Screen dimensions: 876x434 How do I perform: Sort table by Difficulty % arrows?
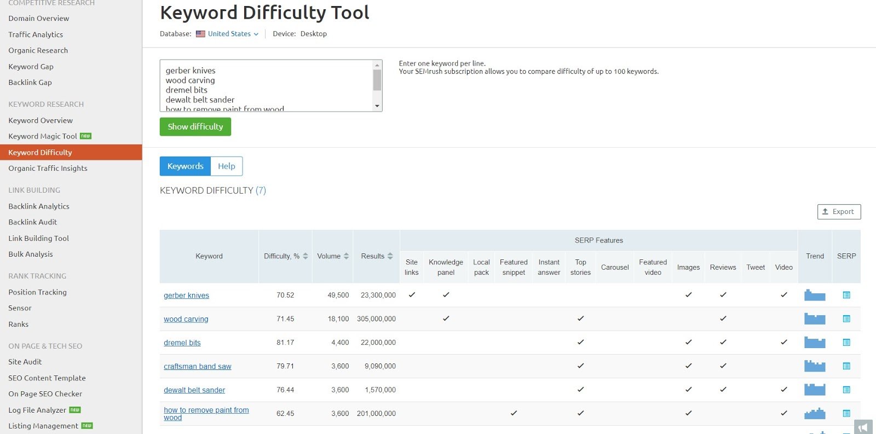coord(306,256)
